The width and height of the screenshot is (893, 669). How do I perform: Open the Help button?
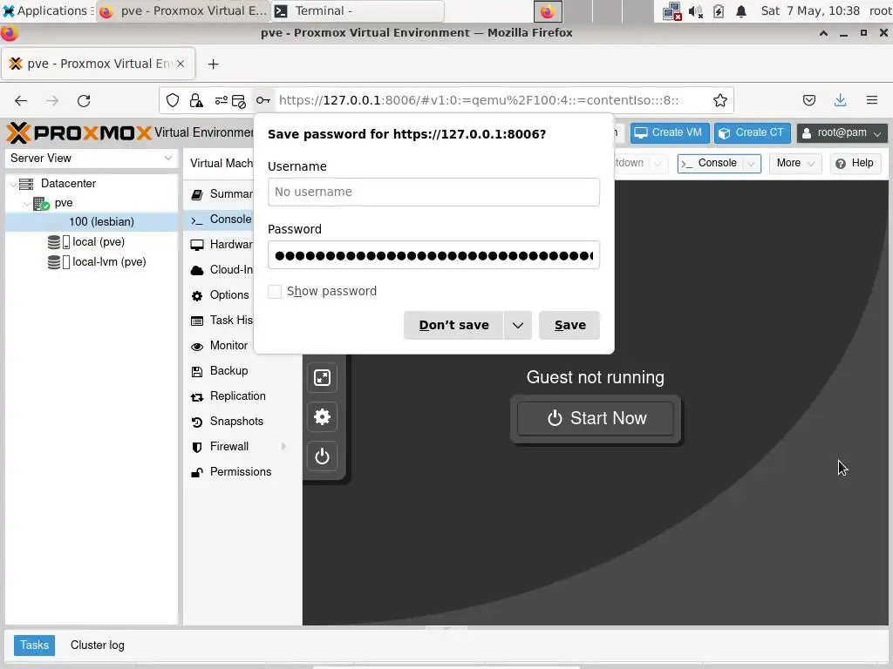click(x=856, y=163)
